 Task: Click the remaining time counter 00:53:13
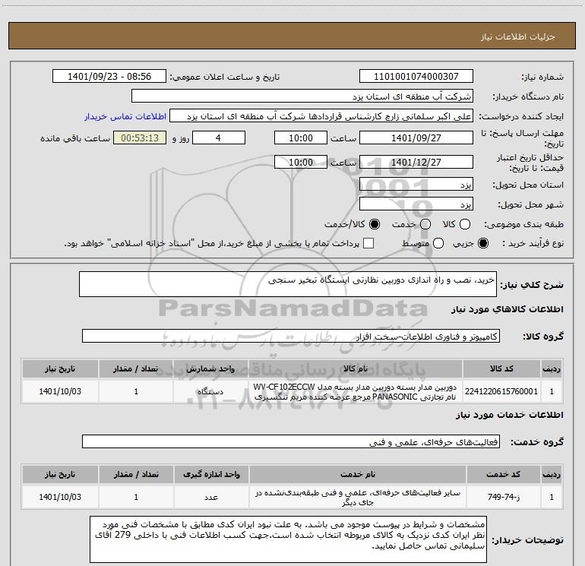140,138
